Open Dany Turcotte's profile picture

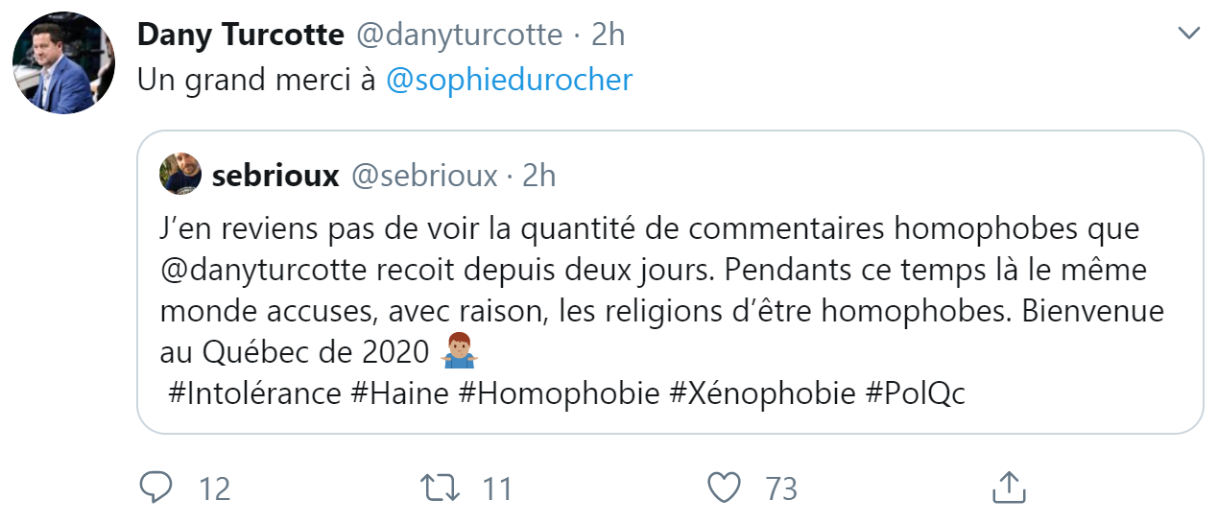pyautogui.click(x=64, y=63)
